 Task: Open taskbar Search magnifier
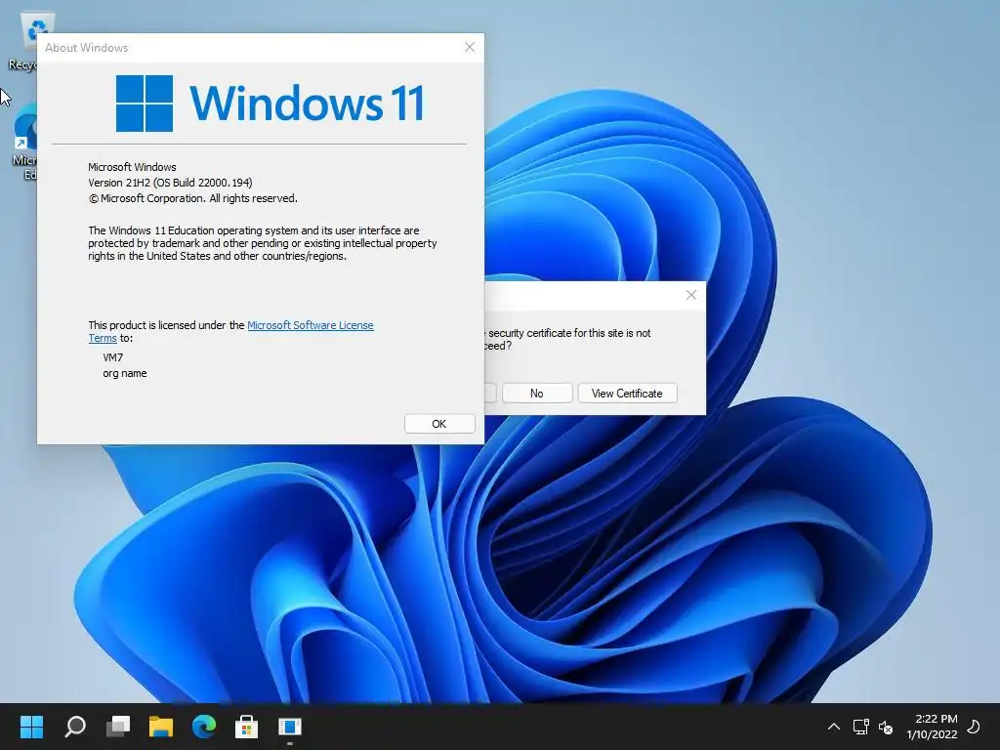pyautogui.click(x=75, y=726)
